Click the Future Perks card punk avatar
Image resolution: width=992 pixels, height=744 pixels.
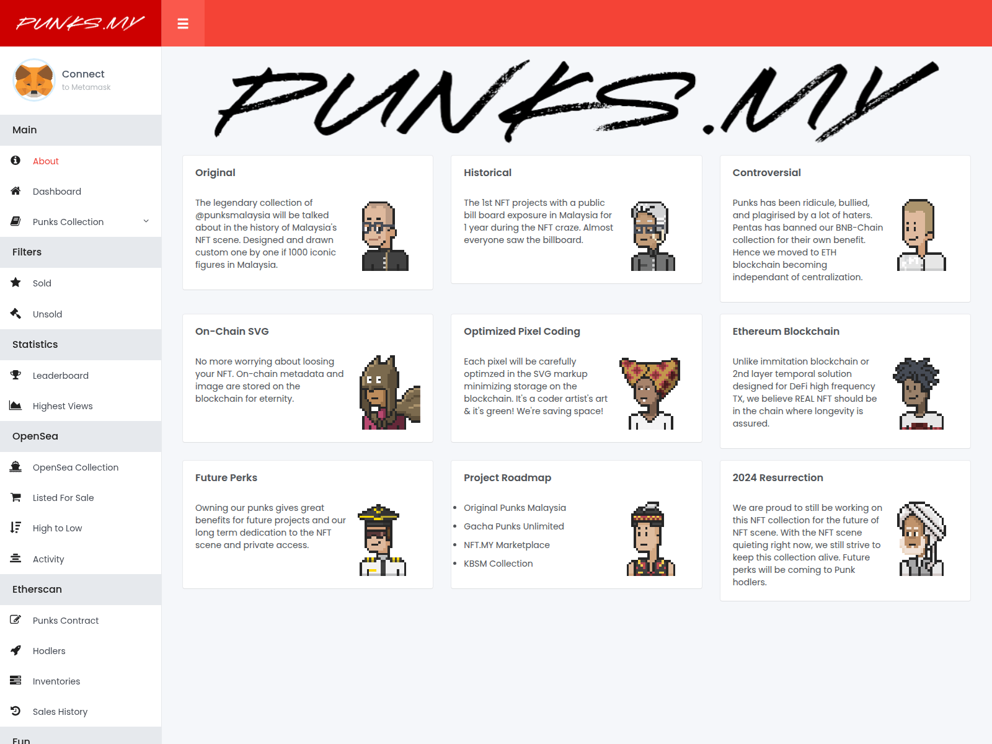tap(382, 540)
